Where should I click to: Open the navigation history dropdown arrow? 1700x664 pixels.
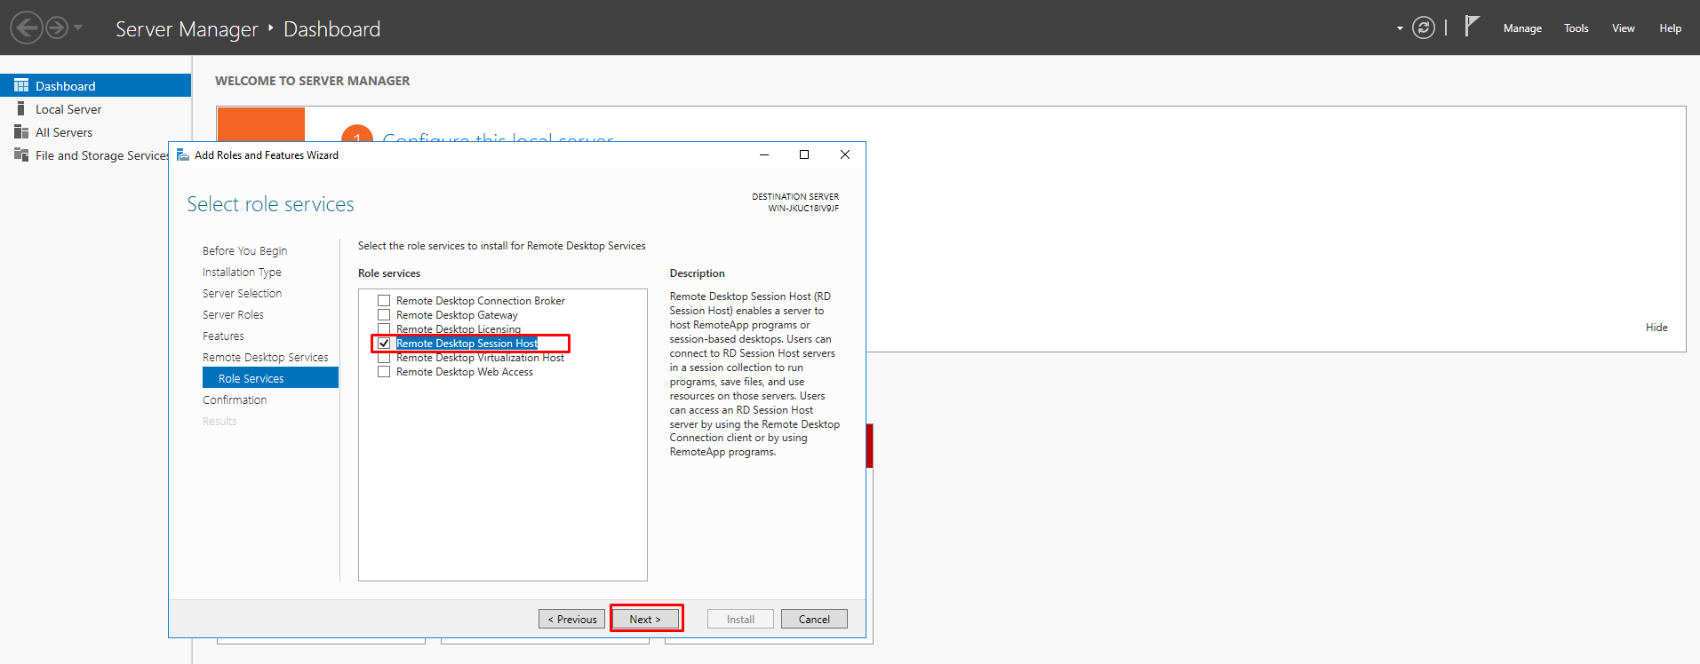pyautogui.click(x=78, y=28)
